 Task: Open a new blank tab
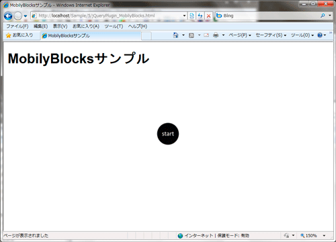pyautogui.click(x=146, y=36)
